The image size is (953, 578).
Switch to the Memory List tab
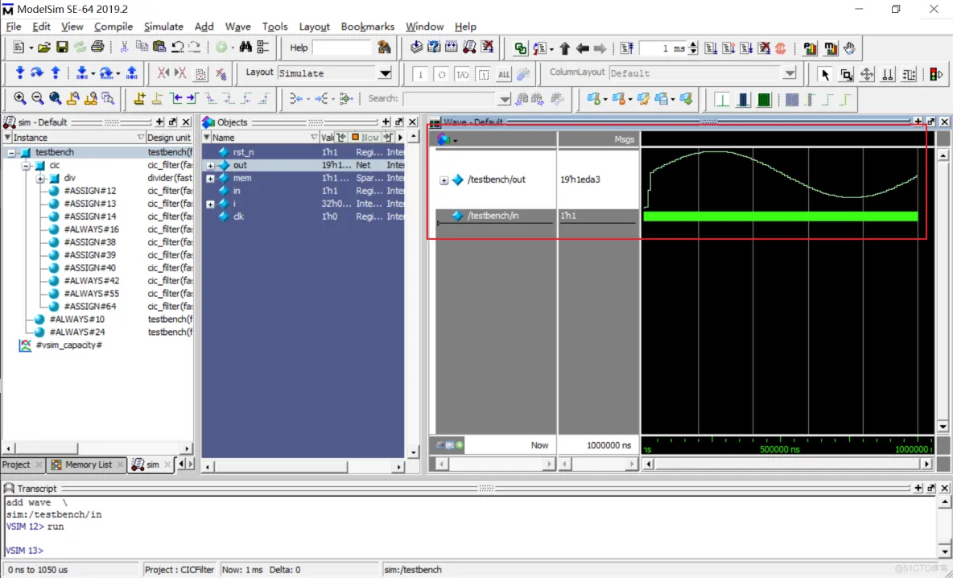click(x=88, y=464)
